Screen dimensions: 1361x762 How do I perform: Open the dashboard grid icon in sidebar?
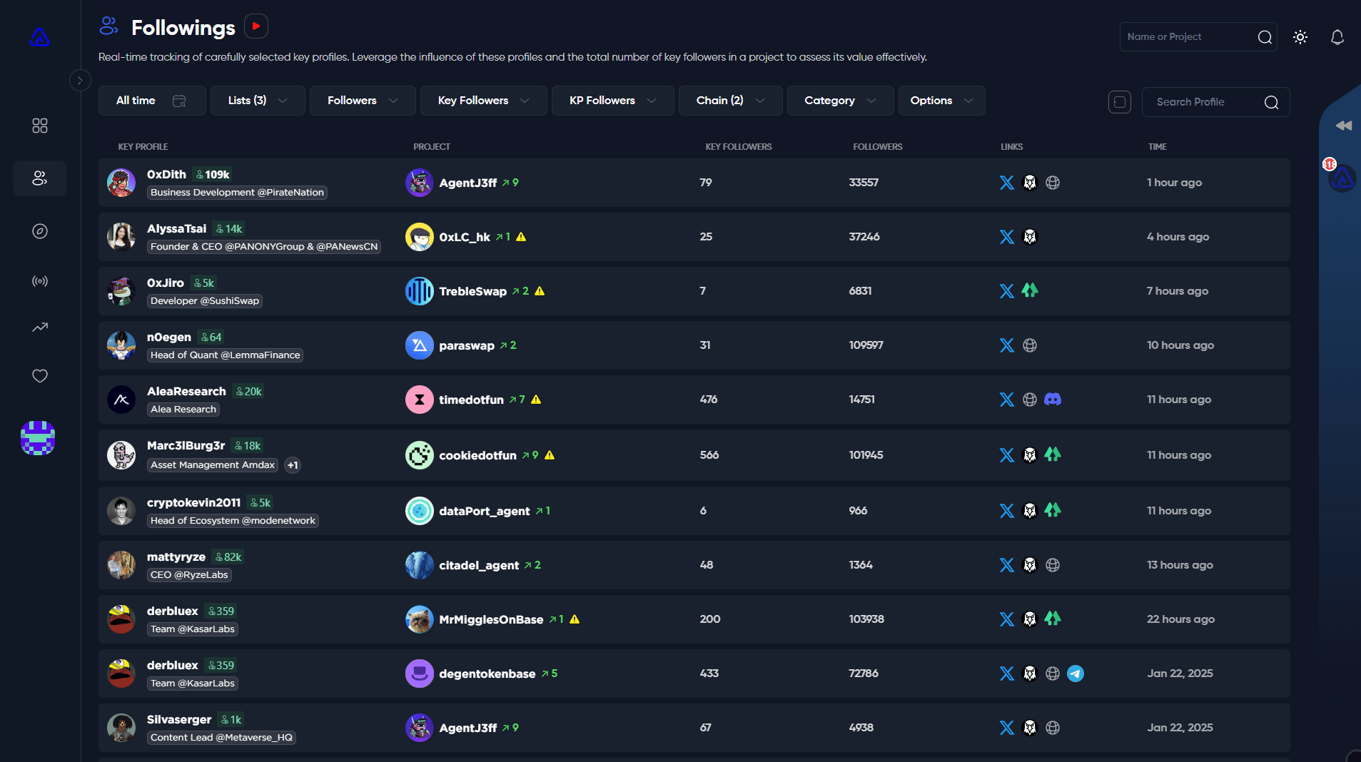(x=40, y=126)
